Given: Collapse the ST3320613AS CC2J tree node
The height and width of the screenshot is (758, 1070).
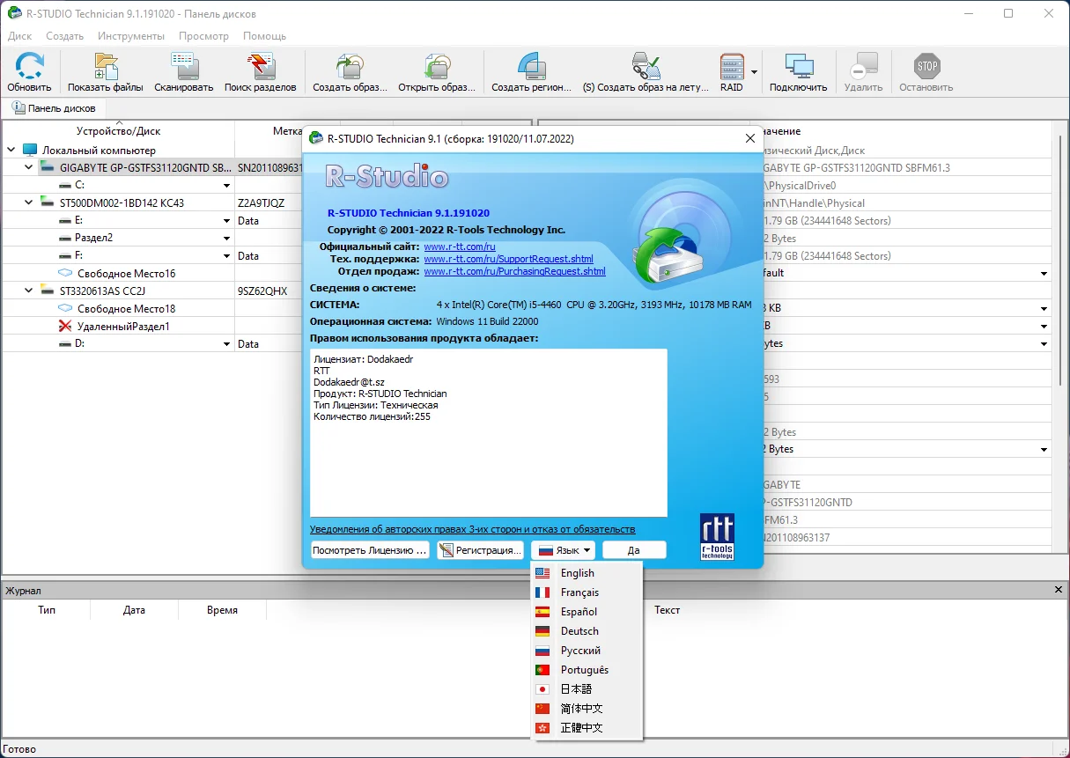Looking at the screenshot, I should pyautogui.click(x=28, y=291).
